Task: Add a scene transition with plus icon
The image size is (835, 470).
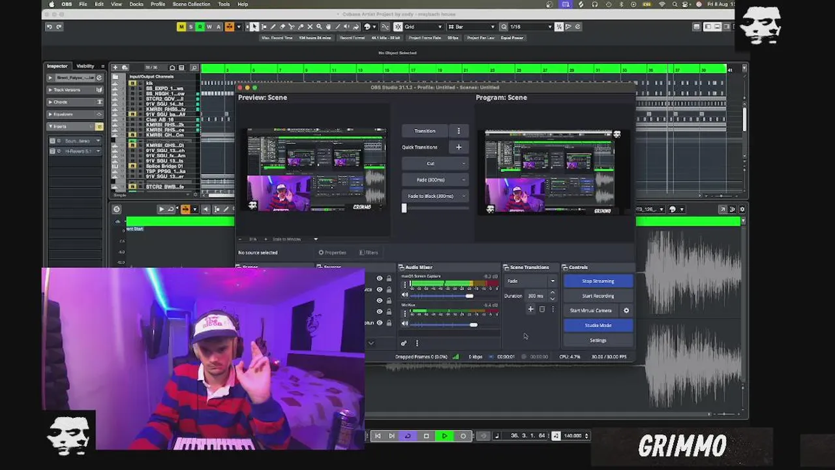Action: (x=530, y=309)
